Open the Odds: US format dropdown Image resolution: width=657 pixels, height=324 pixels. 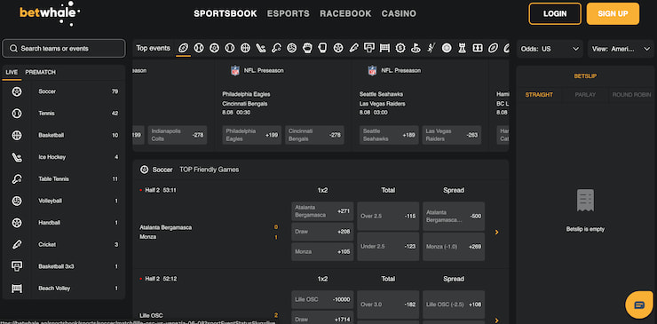pos(550,49)
